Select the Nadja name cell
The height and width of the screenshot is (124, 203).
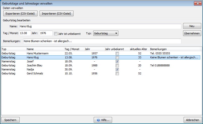pyautogui.click(x=30, y=69)
